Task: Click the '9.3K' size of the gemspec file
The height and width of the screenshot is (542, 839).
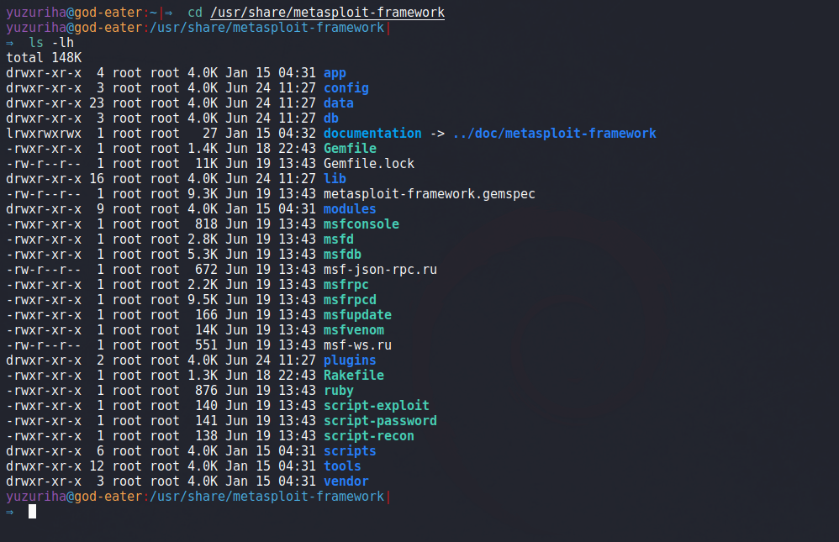Action: (203, 193)
